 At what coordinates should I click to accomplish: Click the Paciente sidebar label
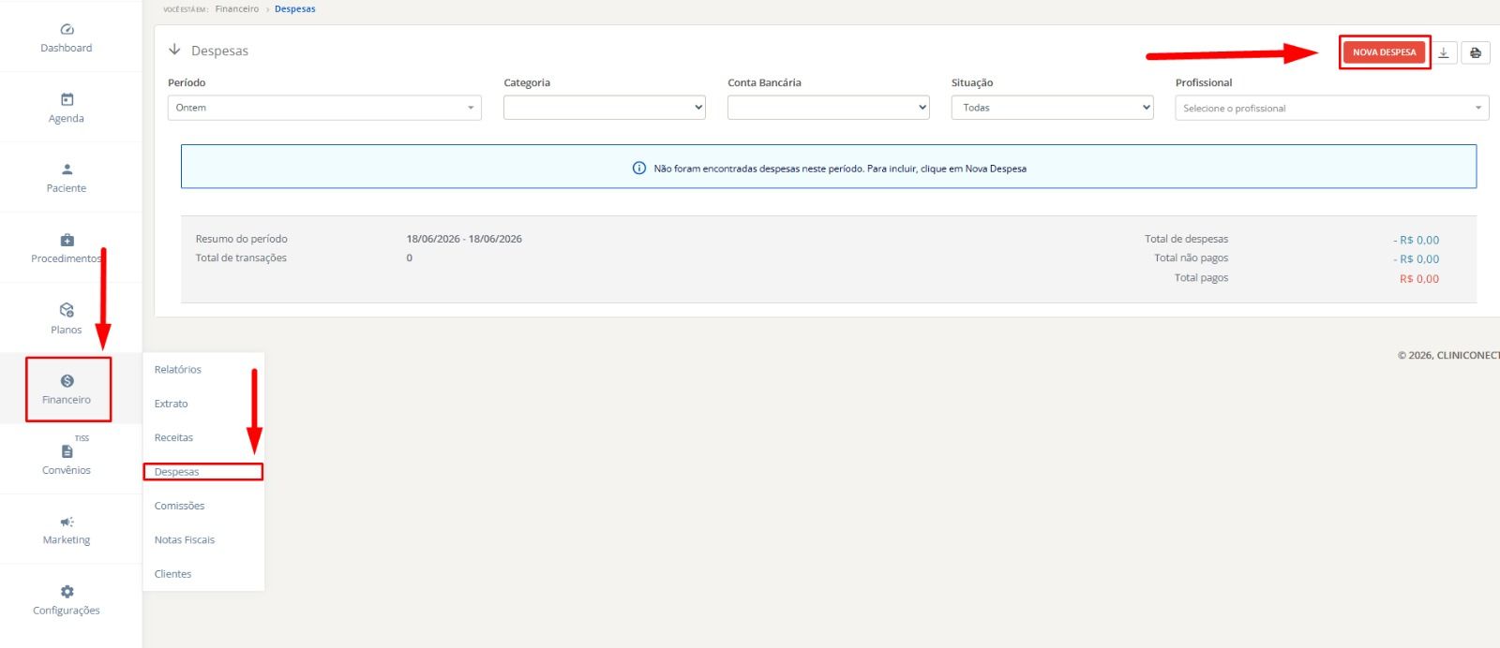tap(67, 188)
